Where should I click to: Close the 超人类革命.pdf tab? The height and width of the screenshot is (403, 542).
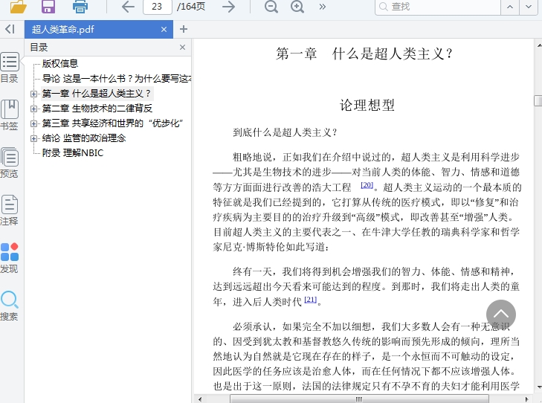(164, 30)
